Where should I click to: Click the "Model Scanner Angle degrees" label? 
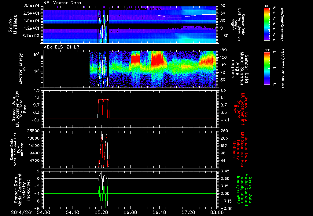[240, 69]
